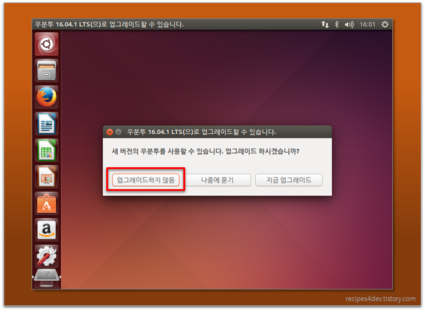Open the Files manager from launcher
Screen dimensions: 425x312
(x=46, y=71)
